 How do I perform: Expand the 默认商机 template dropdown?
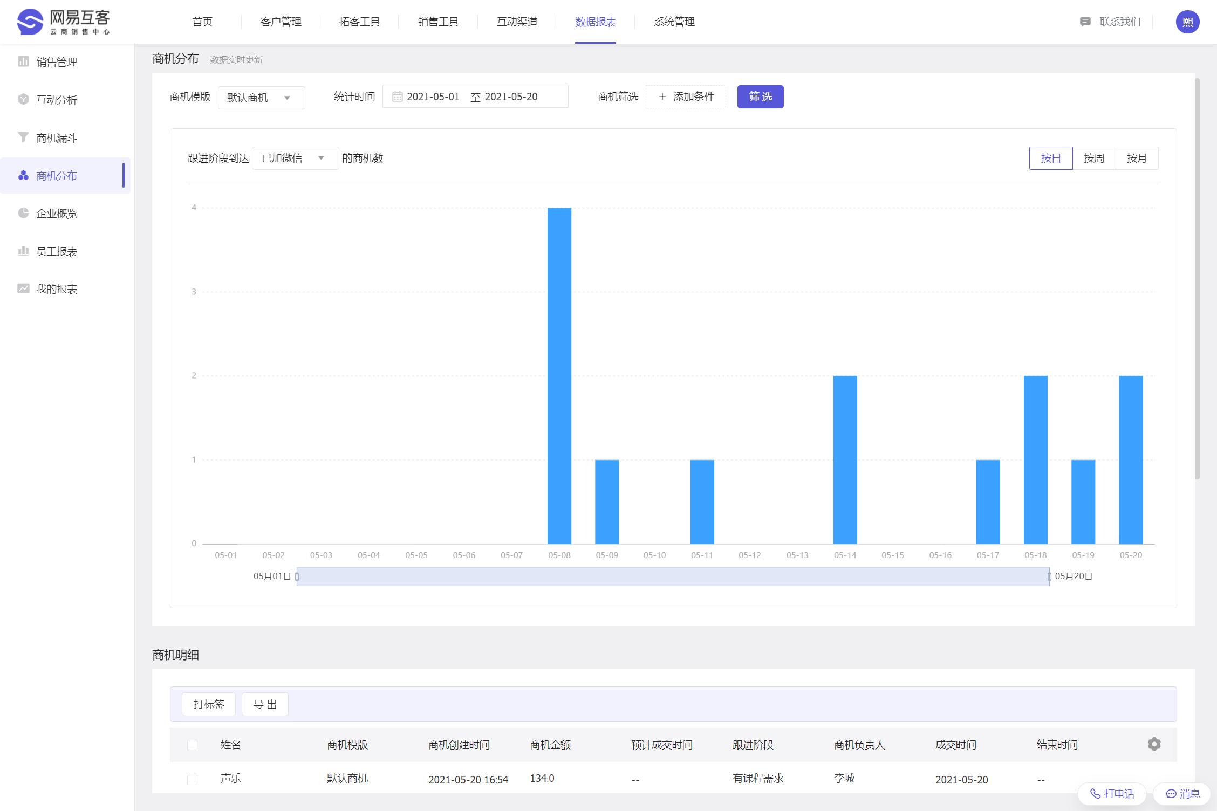pos(261,98)
